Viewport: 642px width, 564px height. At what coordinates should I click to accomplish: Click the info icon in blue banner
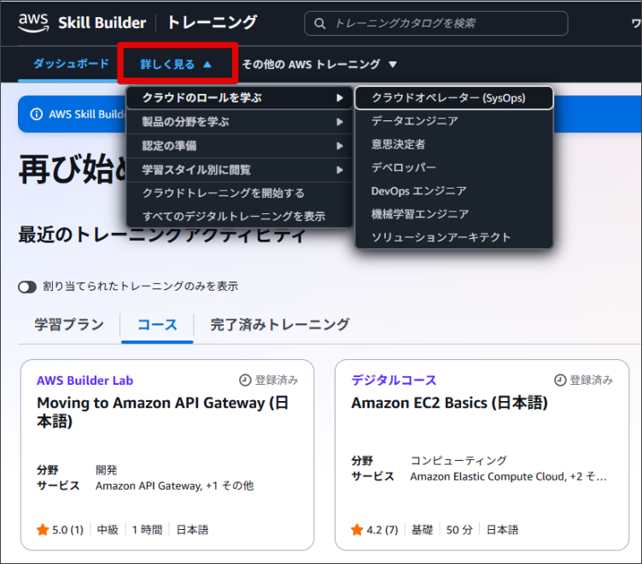(x=36, y=114)
